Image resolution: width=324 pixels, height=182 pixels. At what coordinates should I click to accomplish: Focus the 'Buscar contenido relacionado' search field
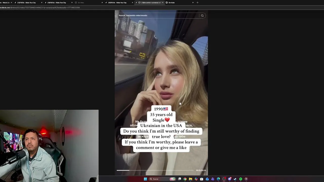(158, 15)
